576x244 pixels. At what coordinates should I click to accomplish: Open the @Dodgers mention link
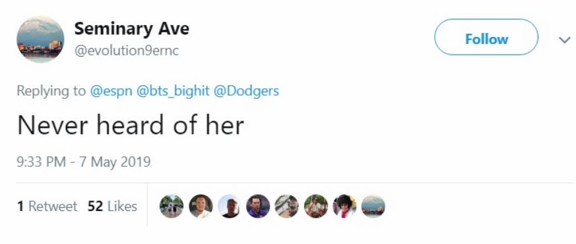click(x=246, y=91)
